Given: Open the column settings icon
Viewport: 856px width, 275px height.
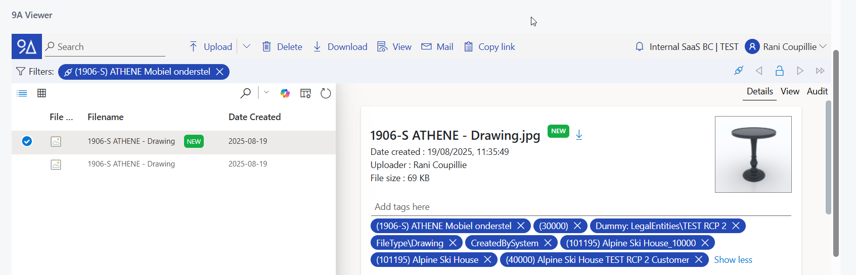Looking at the screenshot, I should [305, 93].
